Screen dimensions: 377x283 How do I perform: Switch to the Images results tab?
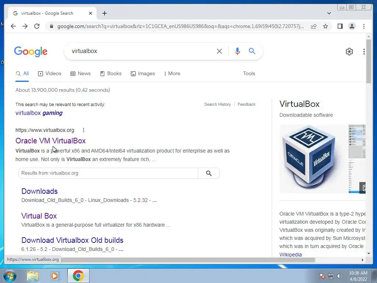pyautogui.click(x=143, y=74)
